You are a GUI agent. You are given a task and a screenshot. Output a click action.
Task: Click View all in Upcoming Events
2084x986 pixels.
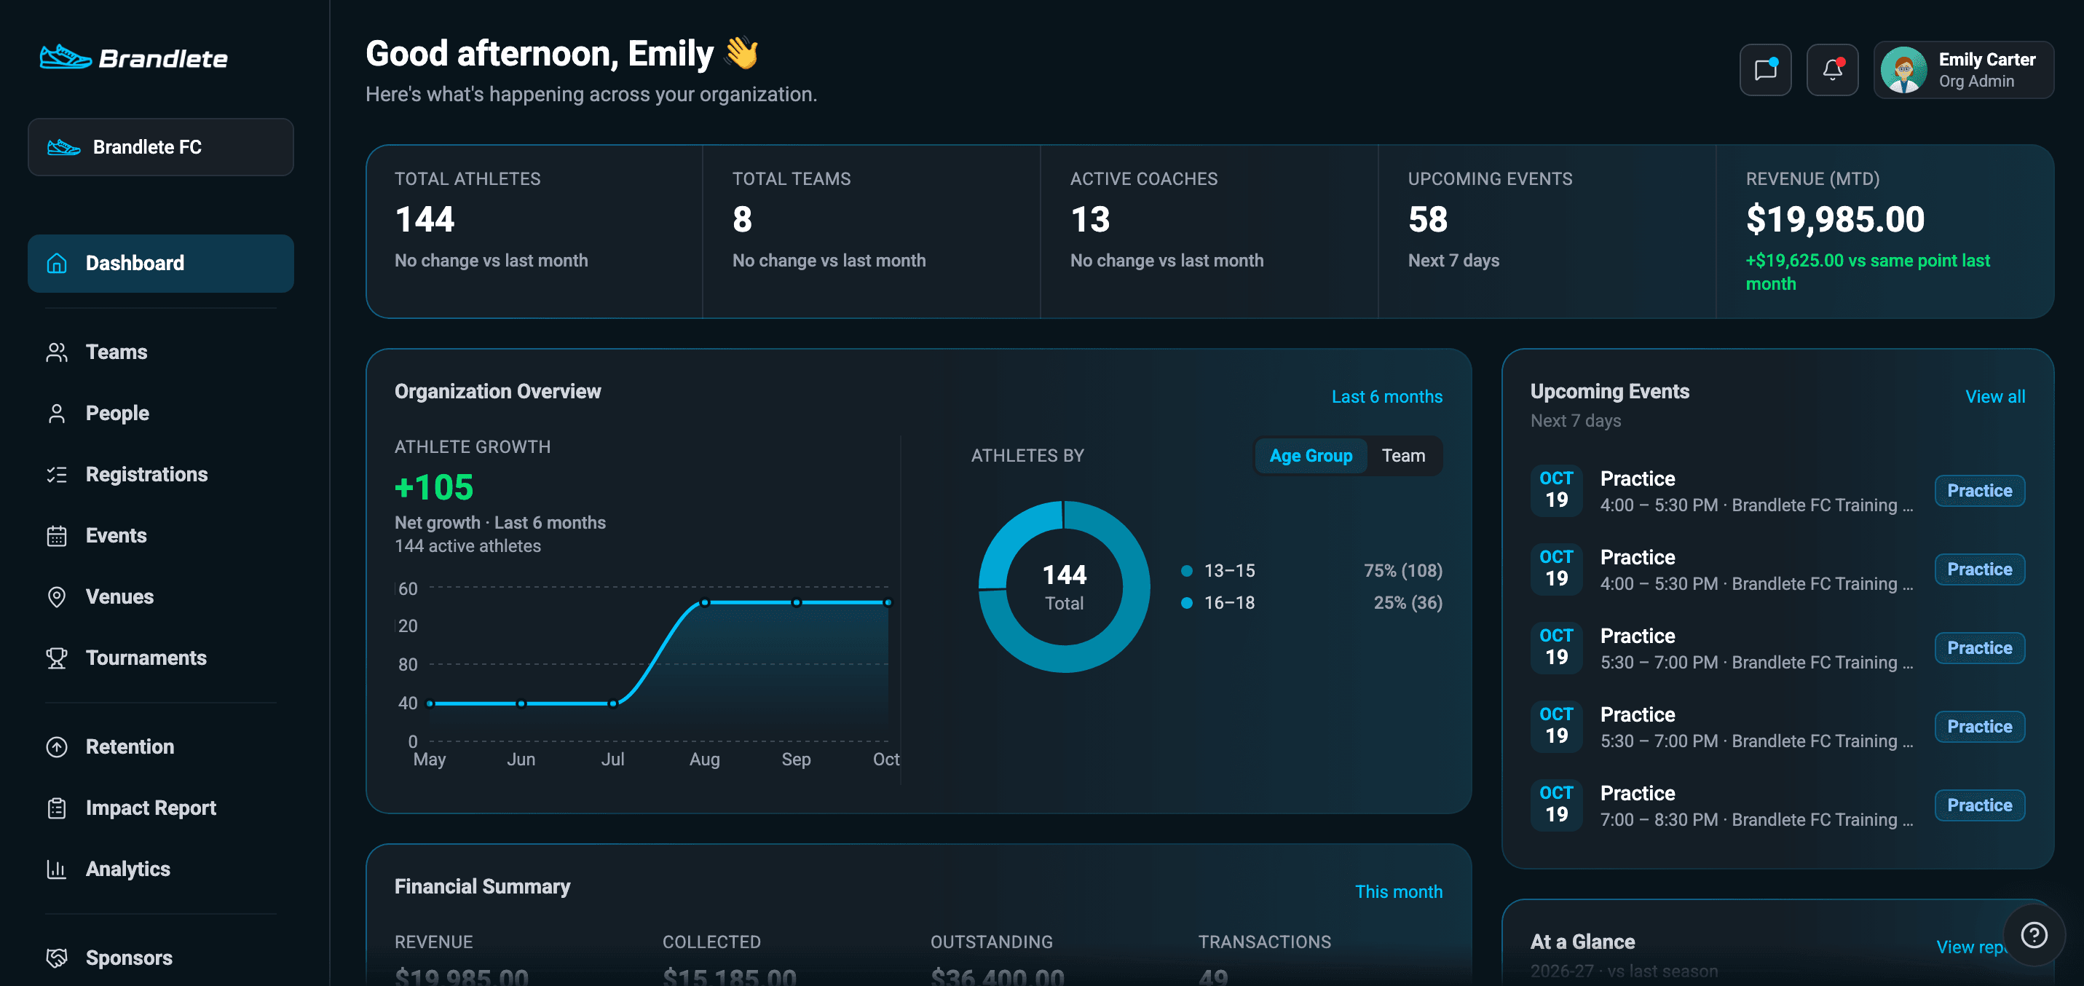(x=1995, y=396)
